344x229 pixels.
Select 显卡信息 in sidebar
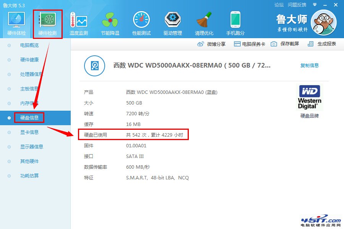(29, 132)
